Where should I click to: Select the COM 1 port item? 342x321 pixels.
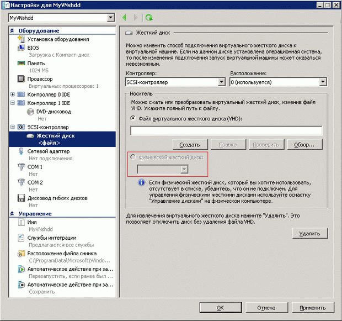[x=35, y=166]
